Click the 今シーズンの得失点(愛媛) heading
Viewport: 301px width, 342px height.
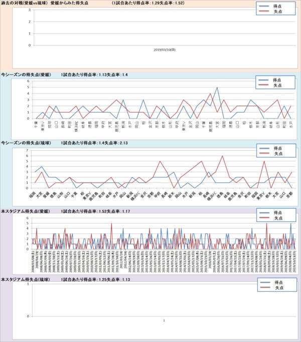(x=26, y=75)
